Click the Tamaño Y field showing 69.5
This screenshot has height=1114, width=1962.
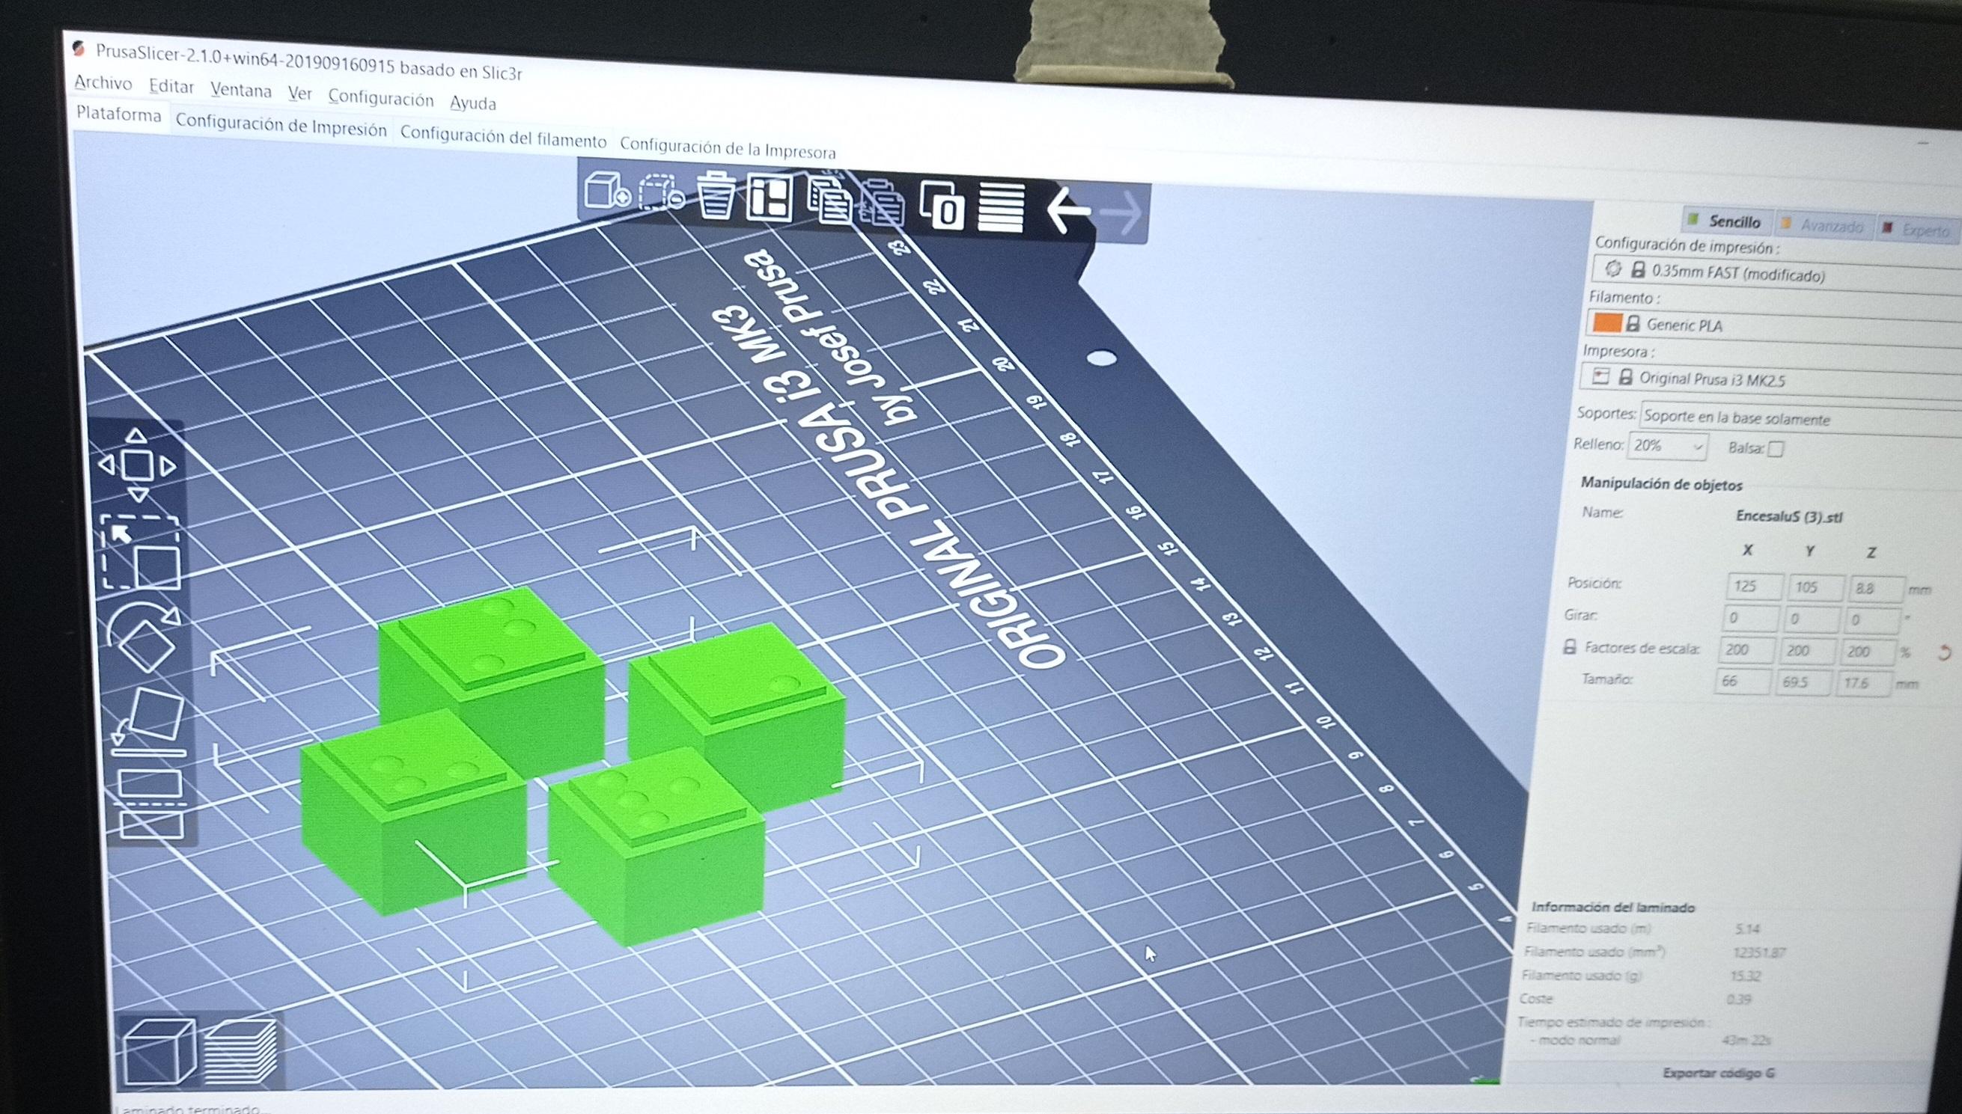1804,682
